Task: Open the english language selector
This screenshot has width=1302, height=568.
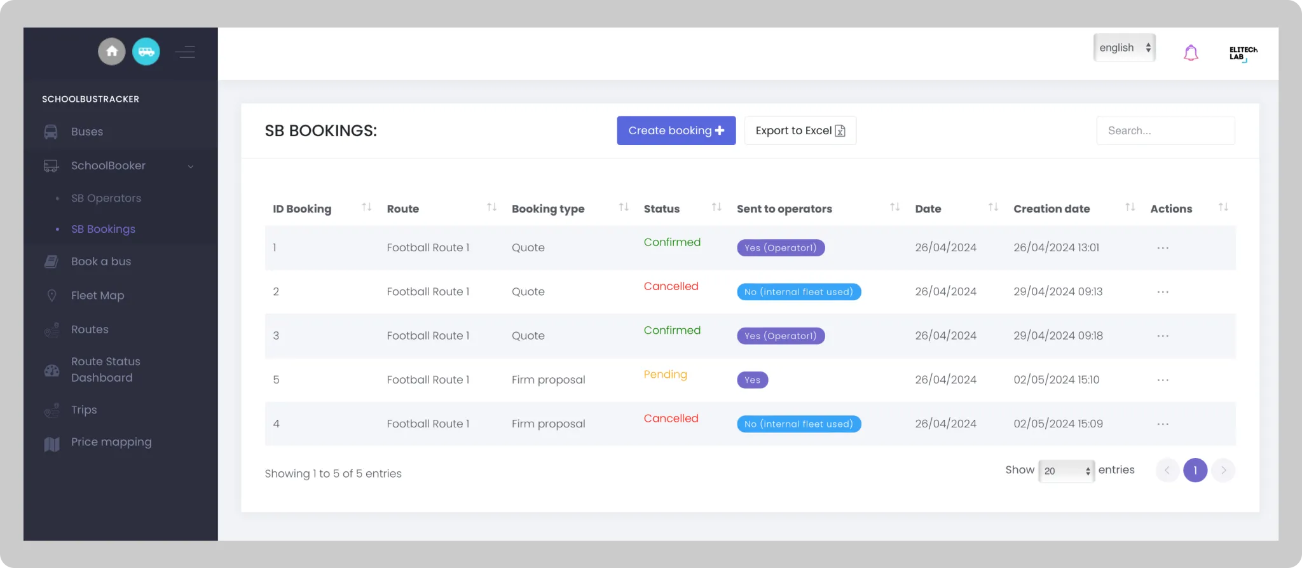Action: coord(1124,47)
